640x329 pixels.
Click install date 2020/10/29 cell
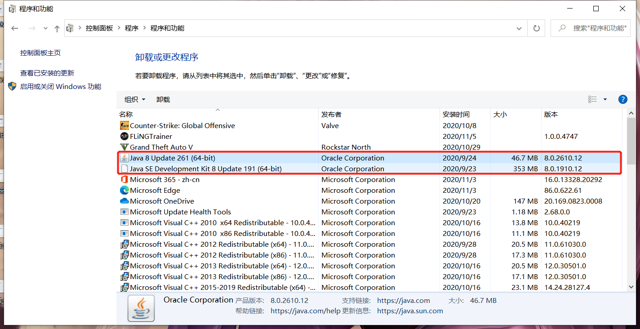[x=462, y=147]
